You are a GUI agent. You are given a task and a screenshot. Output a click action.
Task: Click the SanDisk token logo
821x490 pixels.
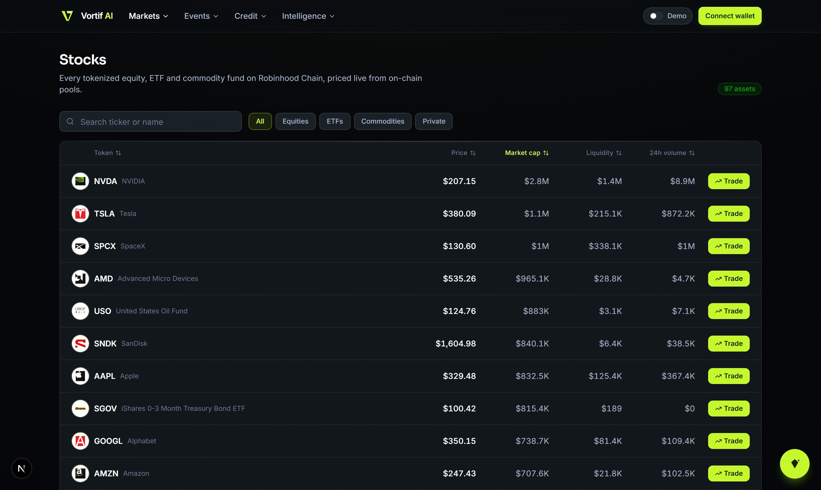coord(80,343)
